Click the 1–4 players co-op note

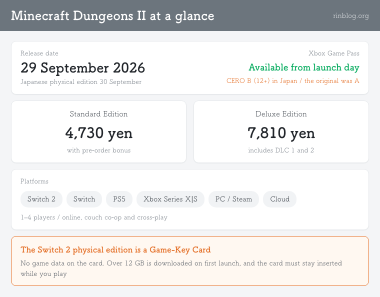tap(94, 217)
